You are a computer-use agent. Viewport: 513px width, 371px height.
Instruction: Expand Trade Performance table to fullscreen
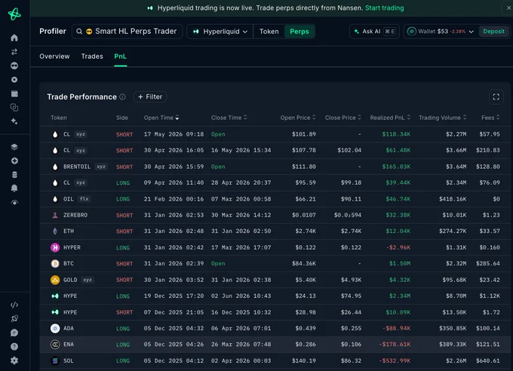(x=496, y=97)
